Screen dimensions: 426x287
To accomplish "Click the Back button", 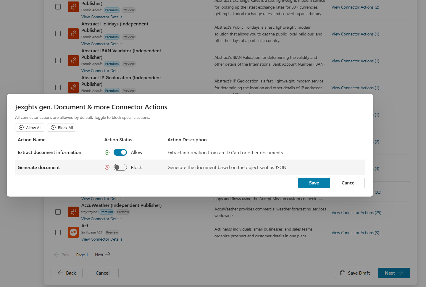I will tap(67, 273).
